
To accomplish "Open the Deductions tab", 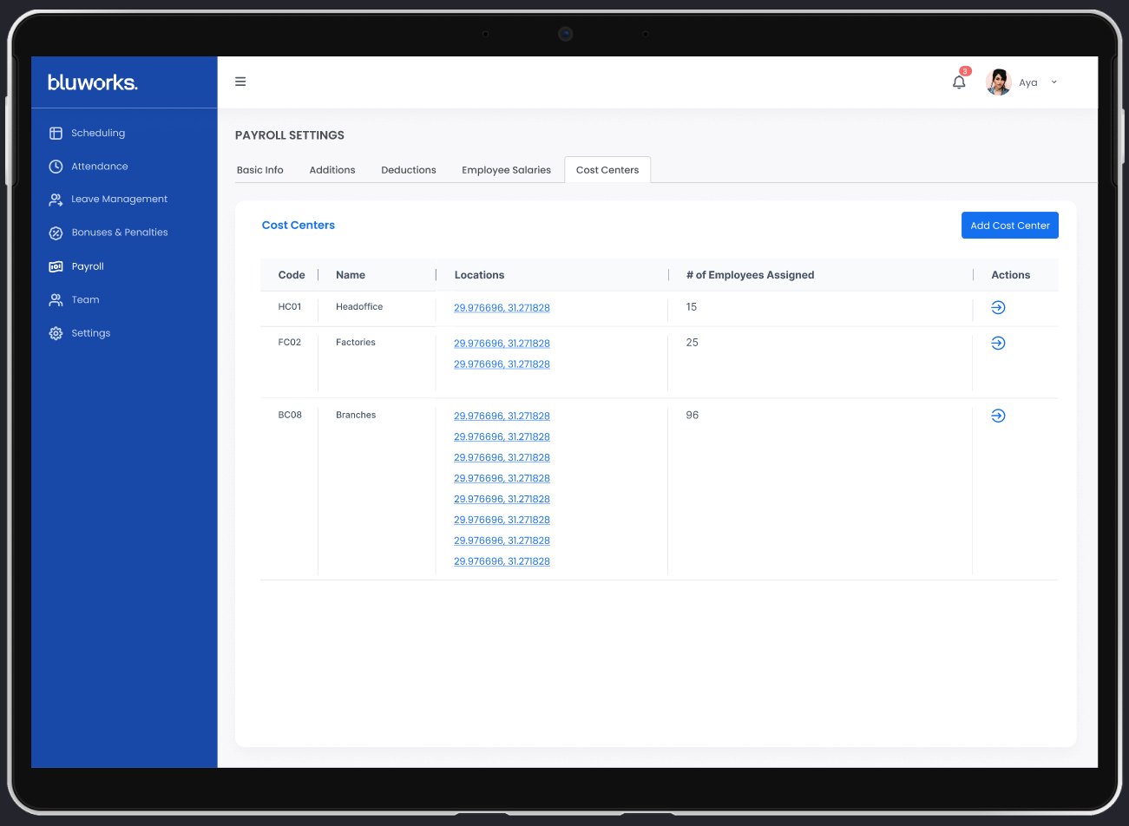I will [x=409, y=170].
